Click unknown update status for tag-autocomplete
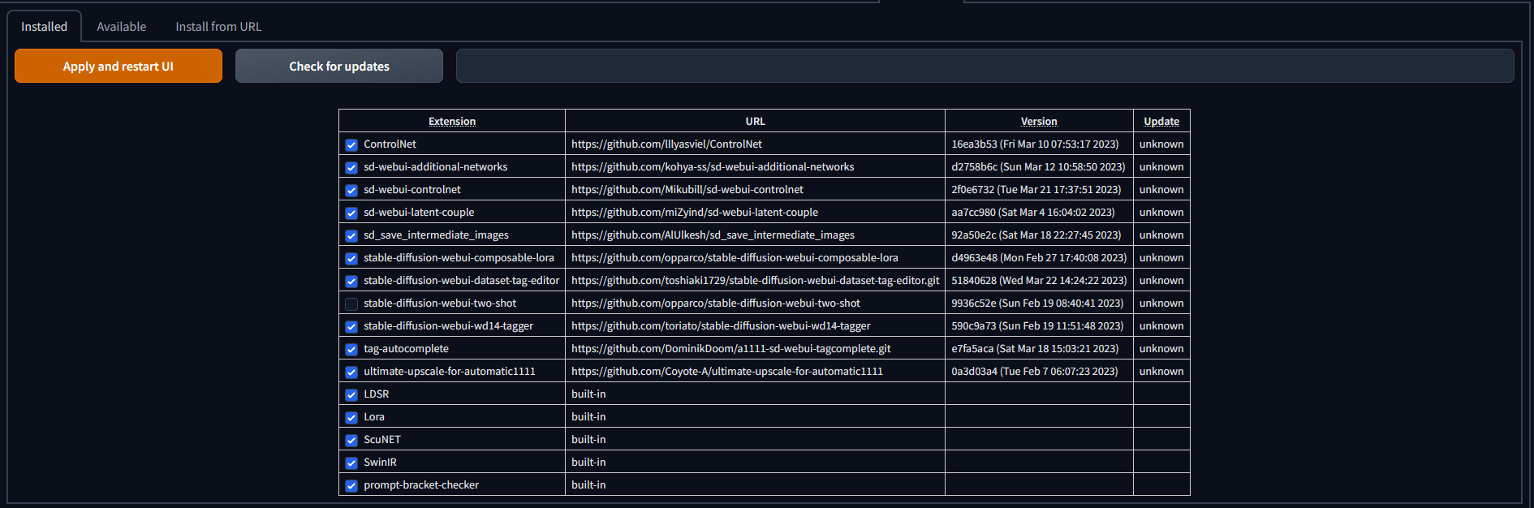The image size is (1534, 508). click(1161, 348)
